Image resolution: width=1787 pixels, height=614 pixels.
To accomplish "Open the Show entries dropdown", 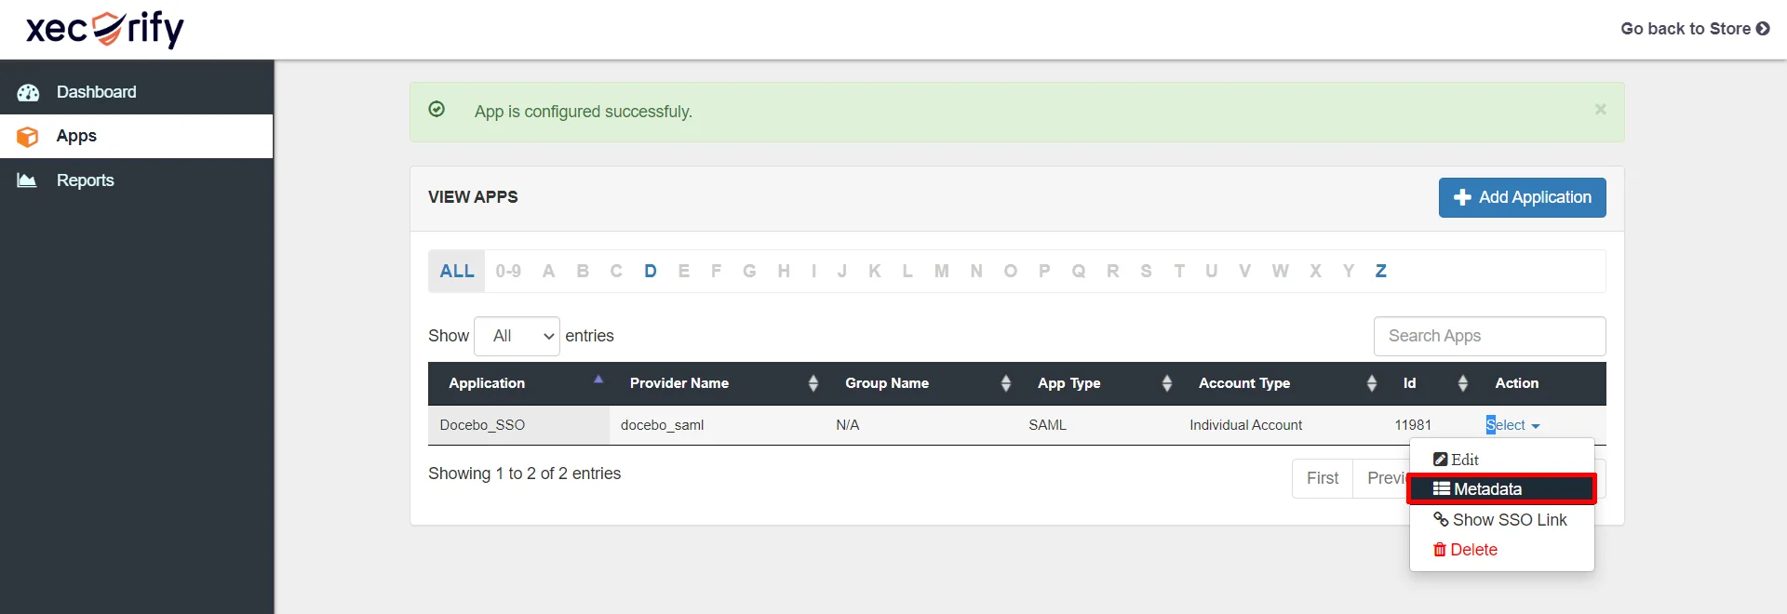I will [517, 336].
